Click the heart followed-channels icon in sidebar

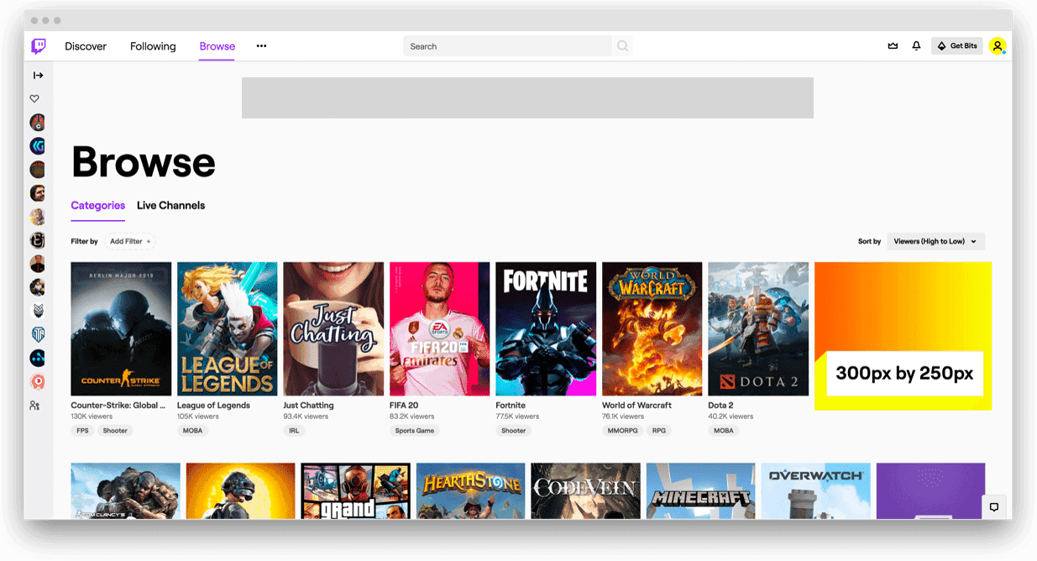tap(34, 98)
